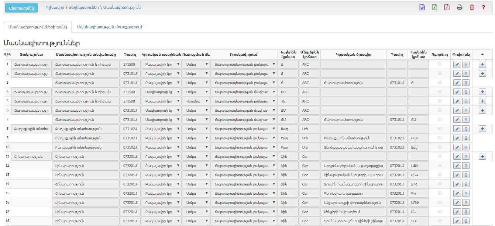
Task: Open the Տեղեկատուներ breadcrumb link
Action: (83, 7)
